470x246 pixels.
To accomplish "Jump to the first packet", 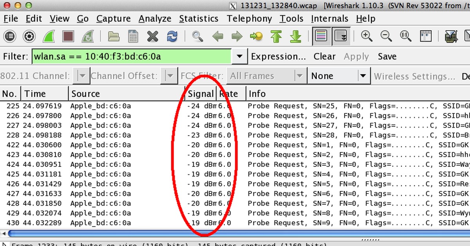I will [276, 36].
